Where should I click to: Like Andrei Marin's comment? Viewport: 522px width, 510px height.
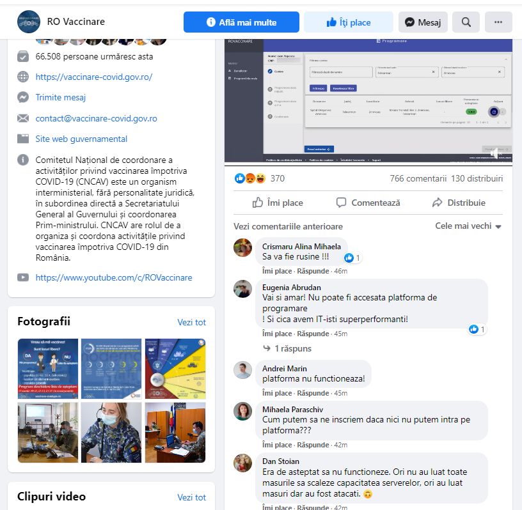click(x=277, y=393)
